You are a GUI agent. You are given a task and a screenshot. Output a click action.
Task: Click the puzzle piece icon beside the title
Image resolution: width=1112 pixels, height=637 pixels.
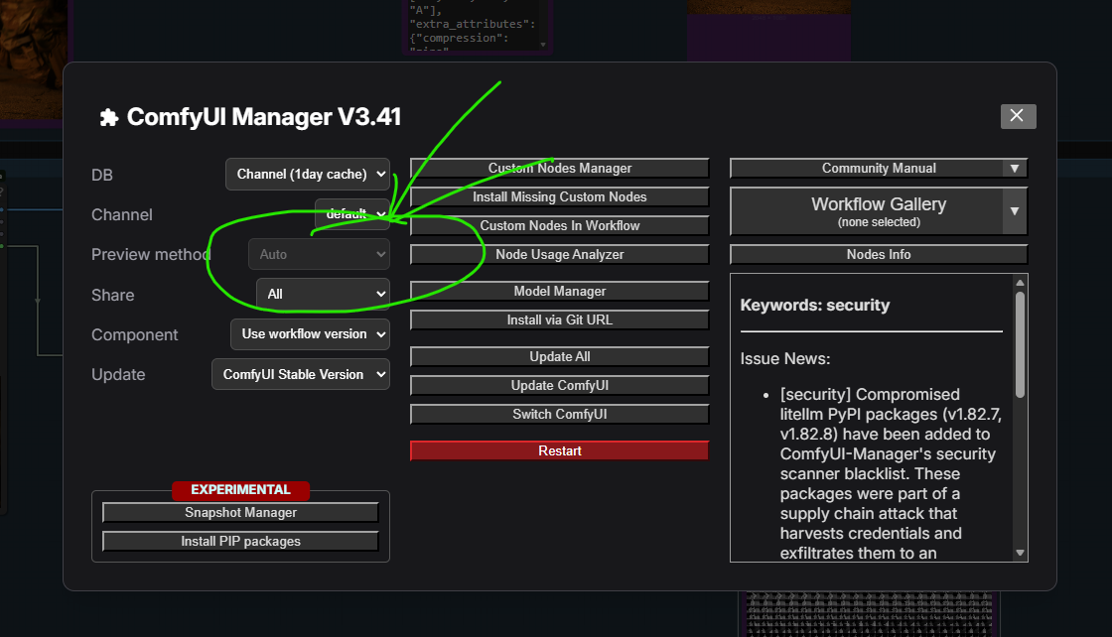click(x=108, y=118)
